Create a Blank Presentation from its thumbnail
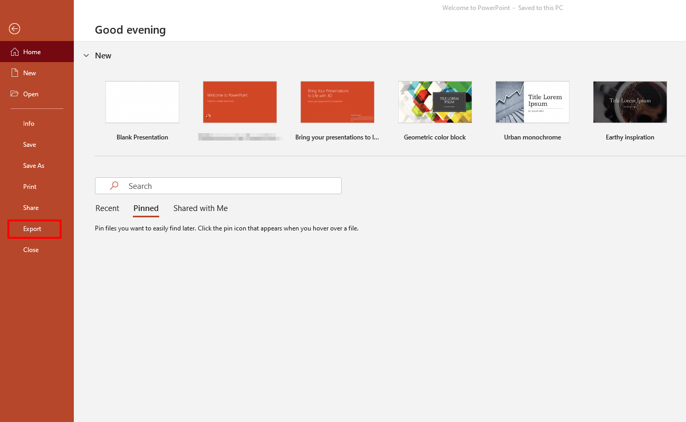The height and width of the screenshot is (422, 686). tap(142, 102)
